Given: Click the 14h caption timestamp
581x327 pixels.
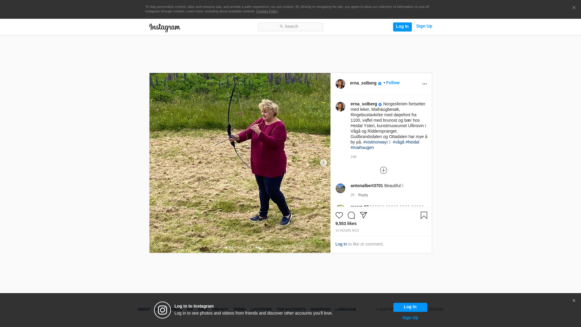Looking at the screenshot, I should pos(353,157).
